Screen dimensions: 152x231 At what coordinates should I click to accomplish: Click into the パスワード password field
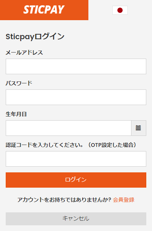(76, 97)
